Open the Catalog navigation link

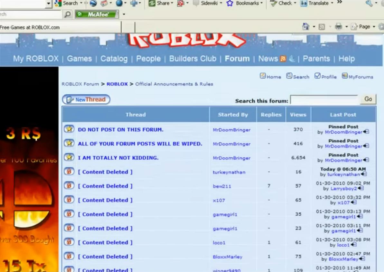click(114, 59)
